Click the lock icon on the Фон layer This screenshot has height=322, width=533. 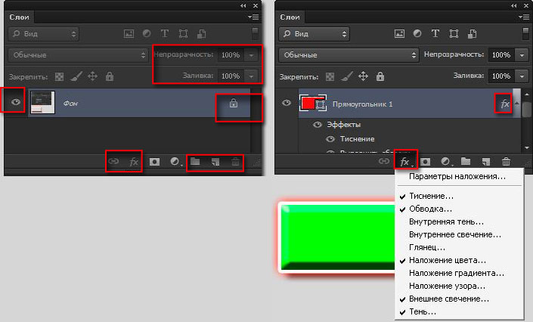233,104
